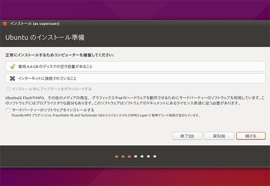Click the 終了(Q) quit button
This screenshot has width=270, height=186.
tap(187, 136)
